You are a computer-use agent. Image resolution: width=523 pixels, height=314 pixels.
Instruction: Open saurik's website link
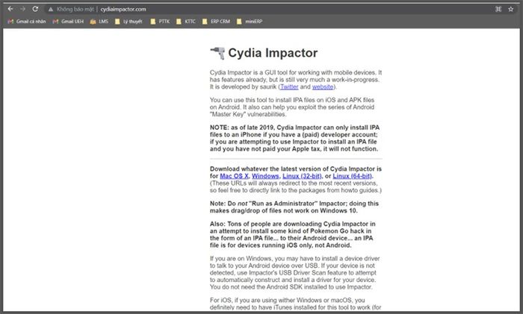click(323, 87)
